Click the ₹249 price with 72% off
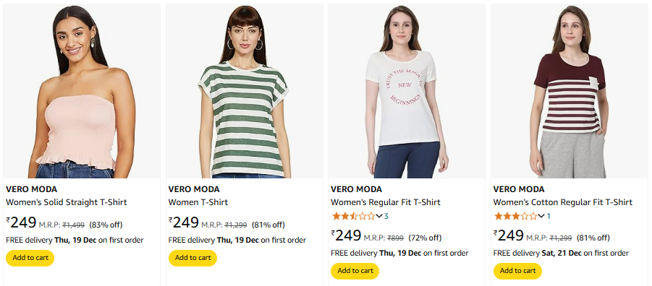 pyautogui.click(x=347, y=235)
